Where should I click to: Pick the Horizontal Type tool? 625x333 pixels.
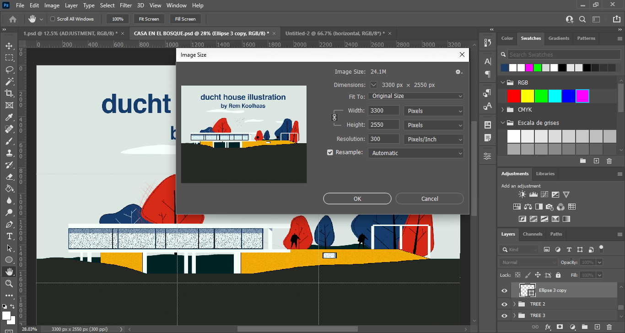9,236
